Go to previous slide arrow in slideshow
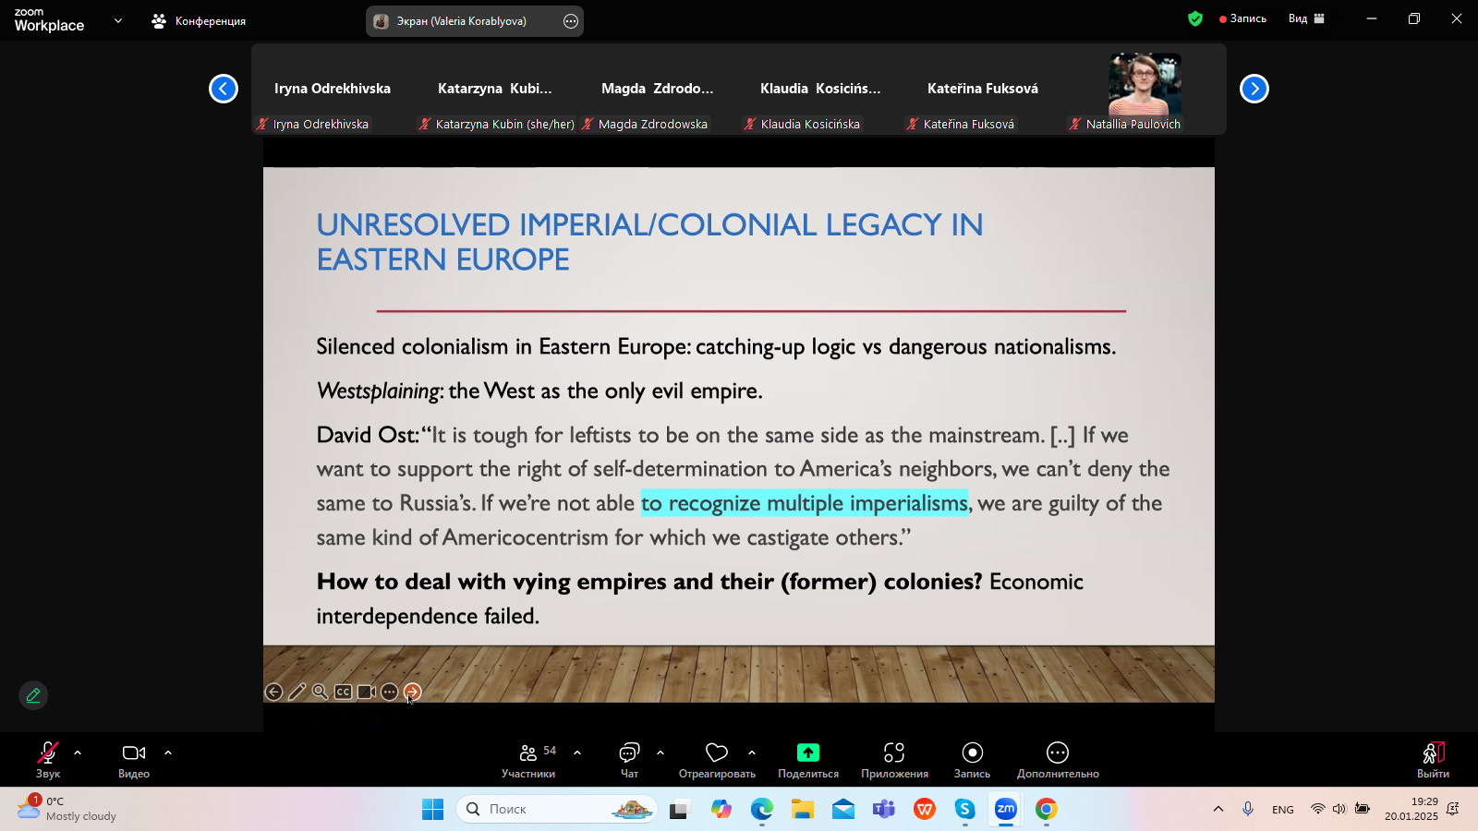 273,692
